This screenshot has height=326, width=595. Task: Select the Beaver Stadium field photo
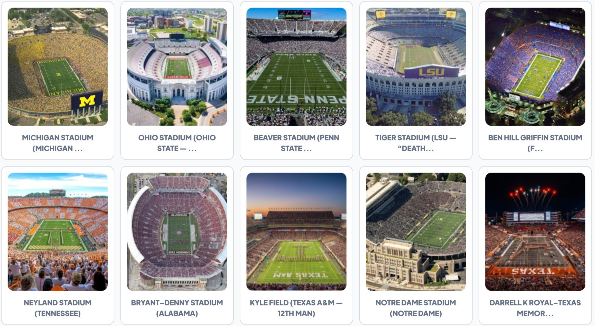click(296, 67)
